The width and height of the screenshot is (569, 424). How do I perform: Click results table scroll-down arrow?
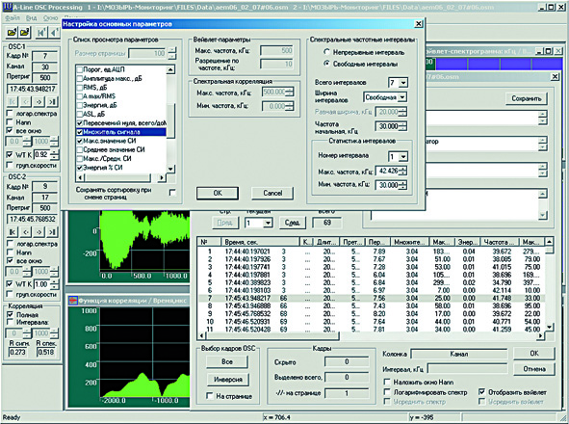point(550,327)
